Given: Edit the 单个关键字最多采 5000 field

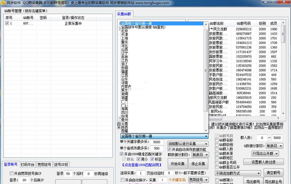Looking at the screenshot, I should (157, 142).
